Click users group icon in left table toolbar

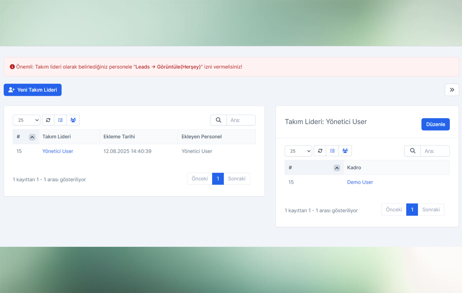pos(73,120)
